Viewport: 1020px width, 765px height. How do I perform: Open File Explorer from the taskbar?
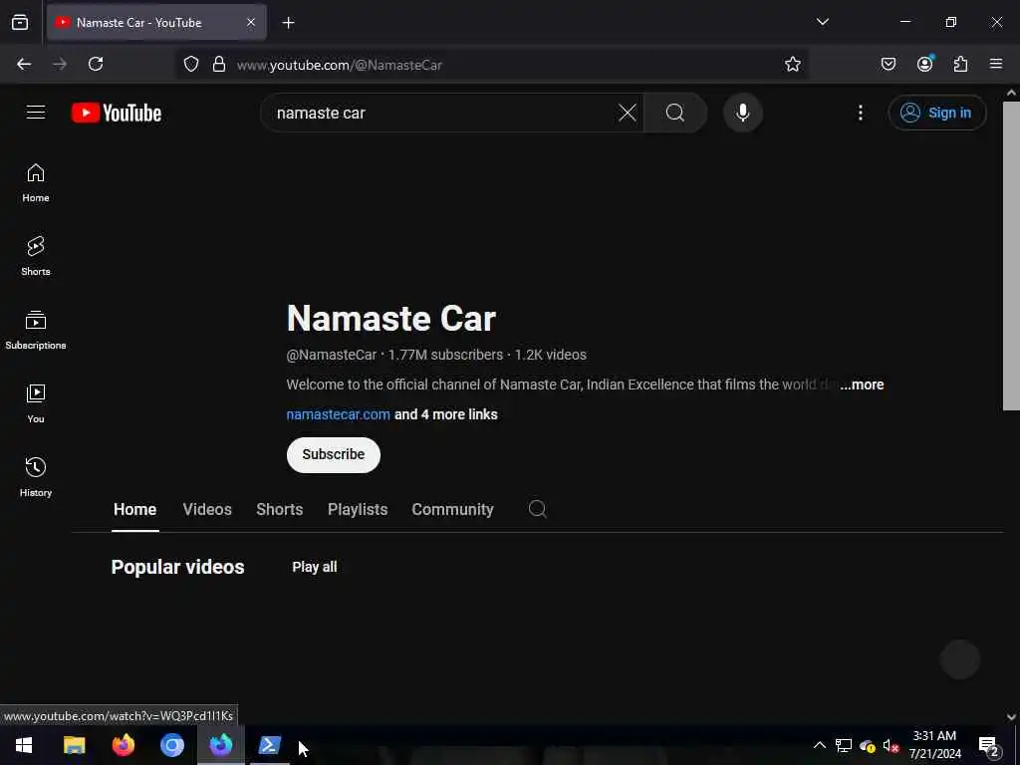point(74,745)
